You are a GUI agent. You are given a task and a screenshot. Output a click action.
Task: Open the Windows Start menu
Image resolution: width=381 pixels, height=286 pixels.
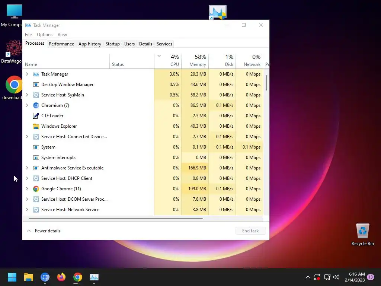point(12,277)
